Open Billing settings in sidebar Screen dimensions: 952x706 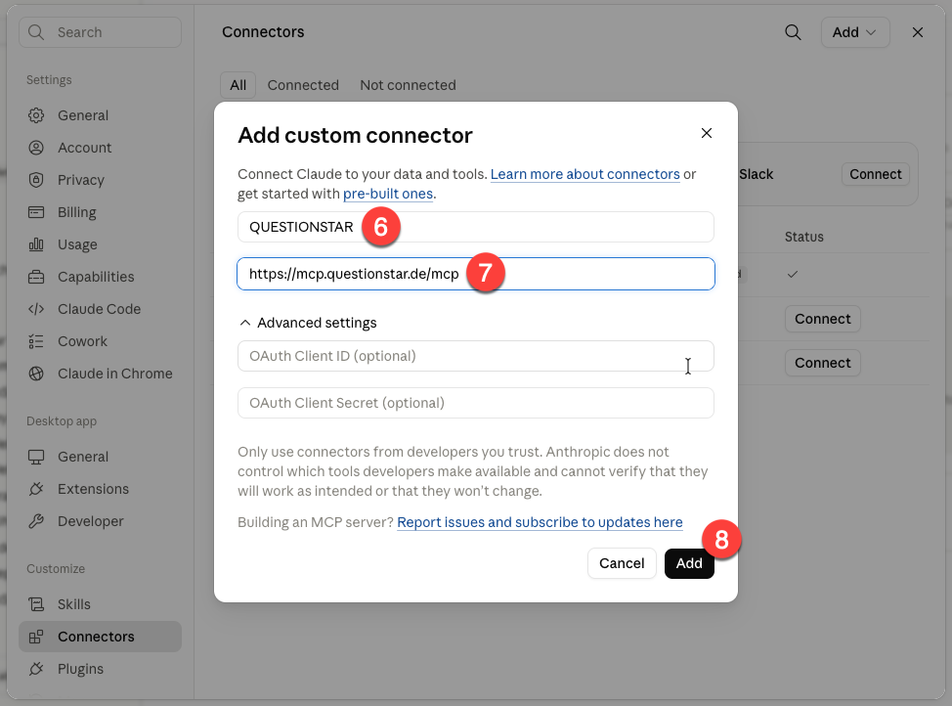pos(100,212)
